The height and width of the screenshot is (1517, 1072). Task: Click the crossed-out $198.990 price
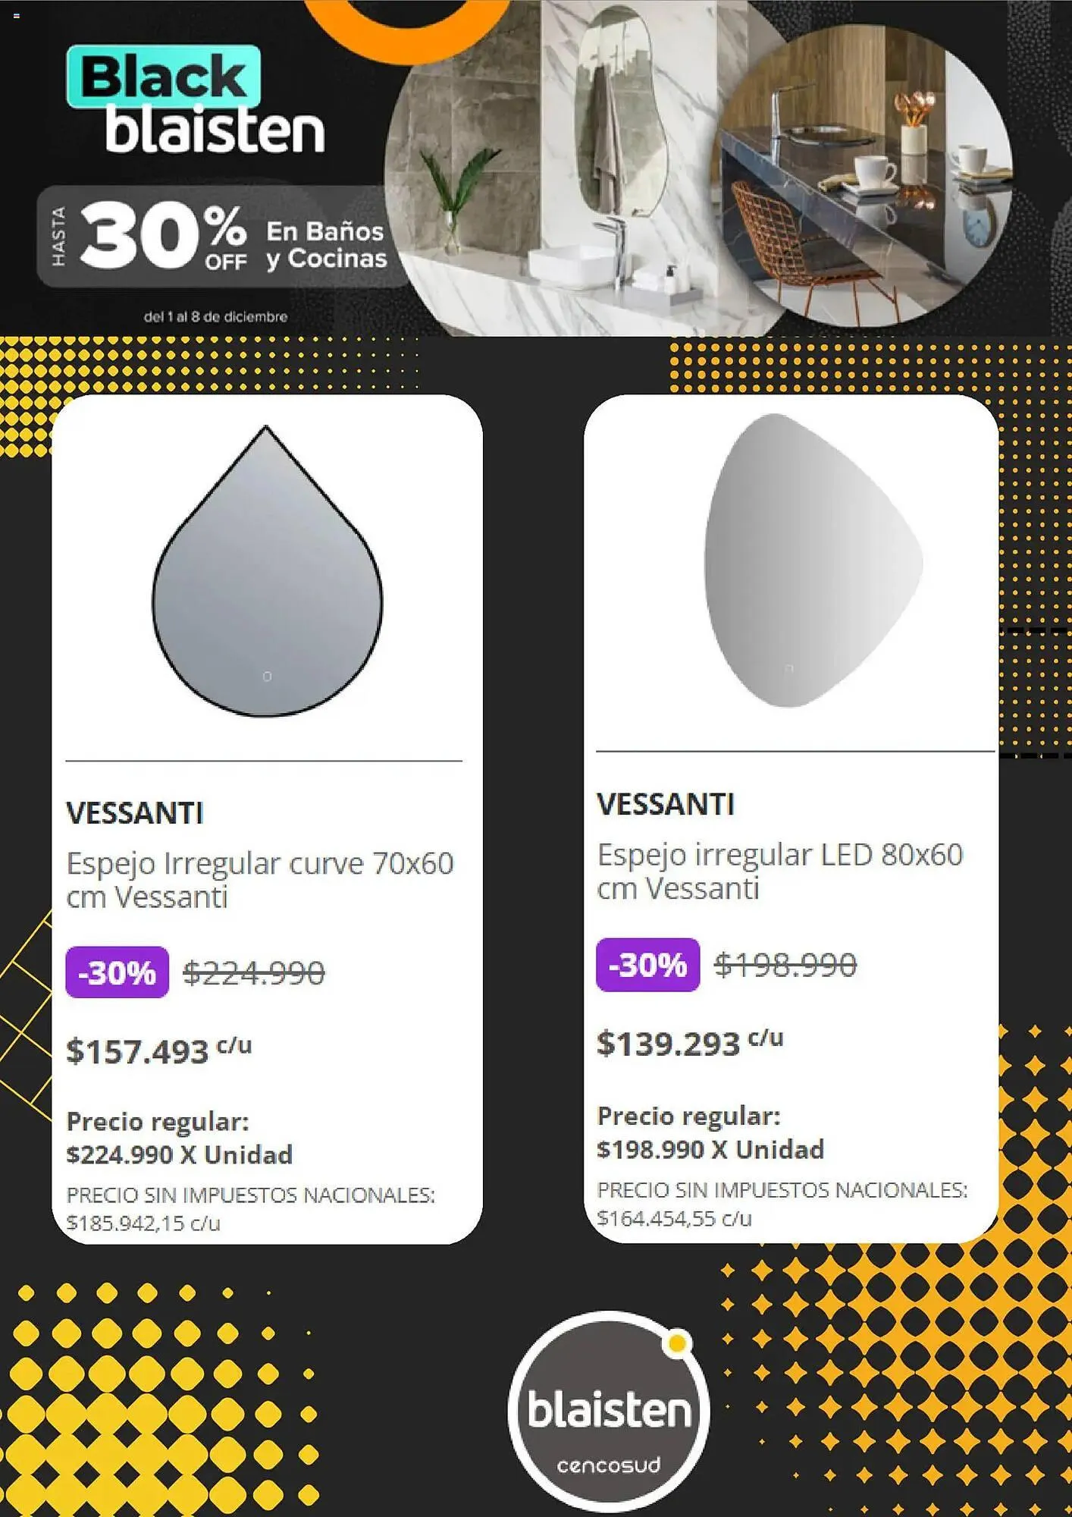pyautogui.click(x=785, y=965)
